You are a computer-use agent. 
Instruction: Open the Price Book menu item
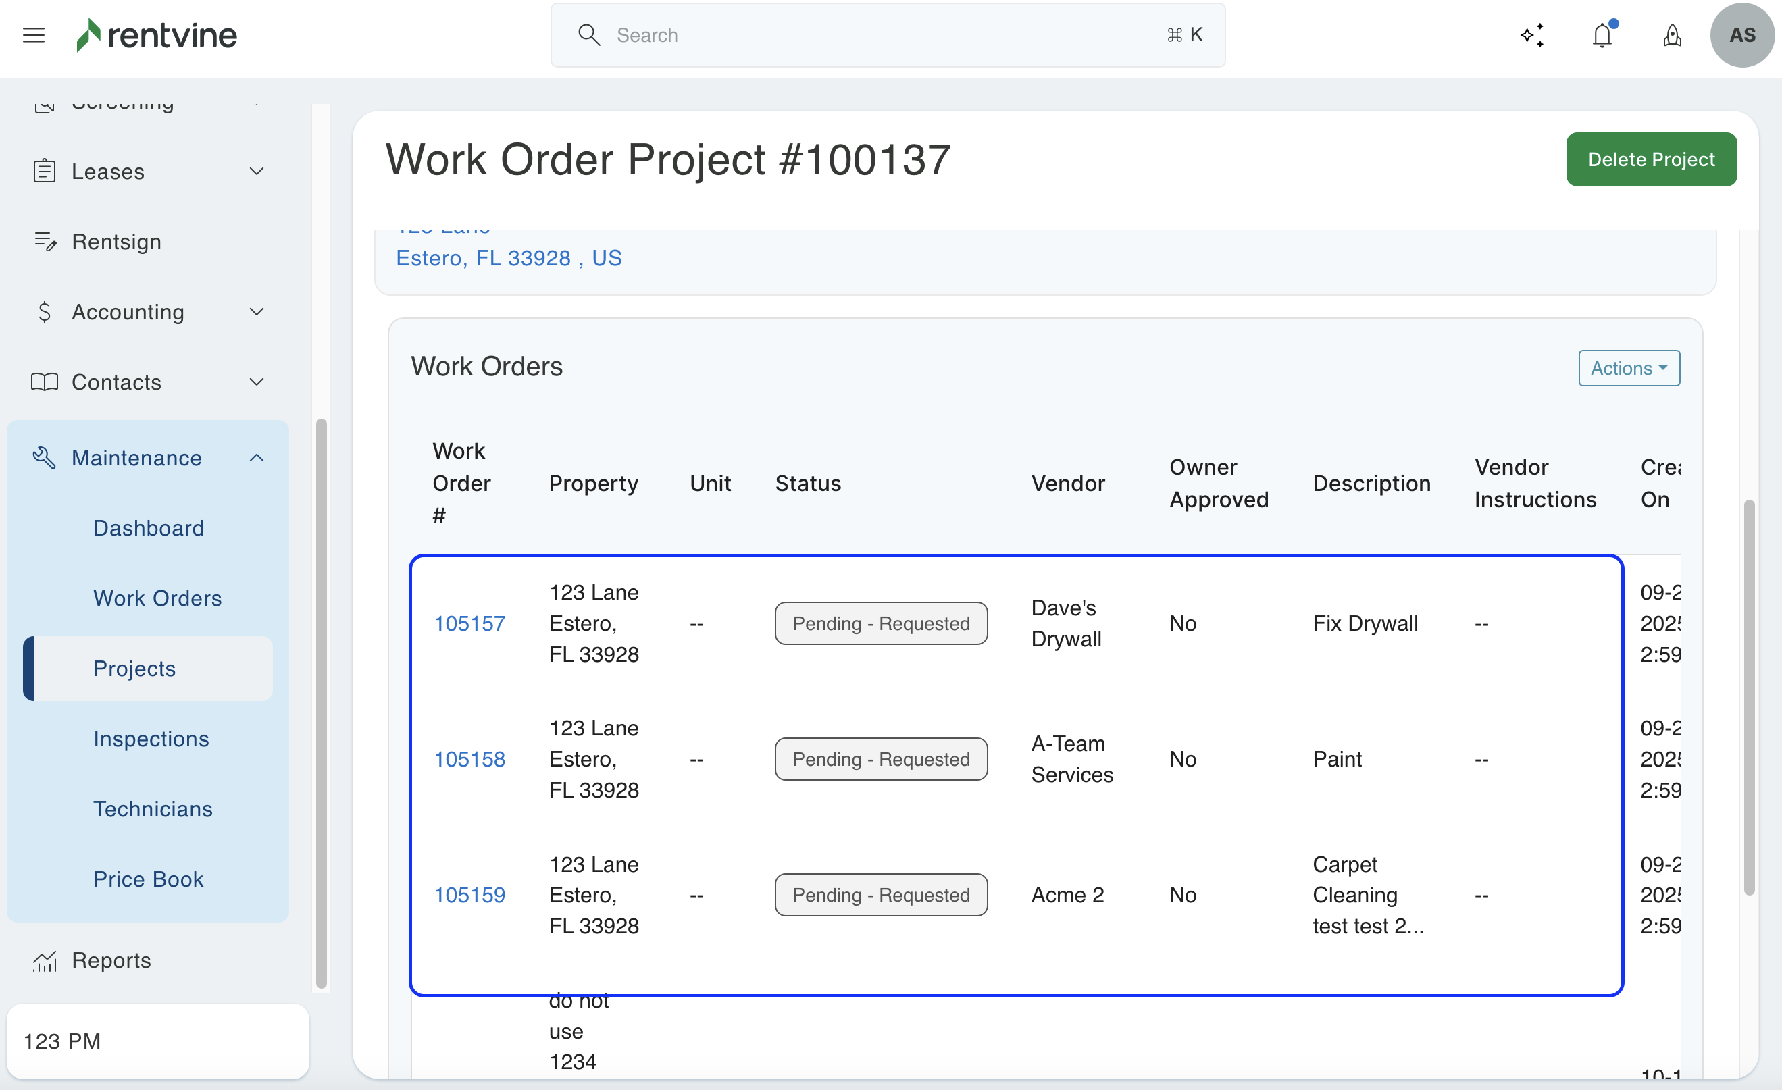click(x=148, y=879)
